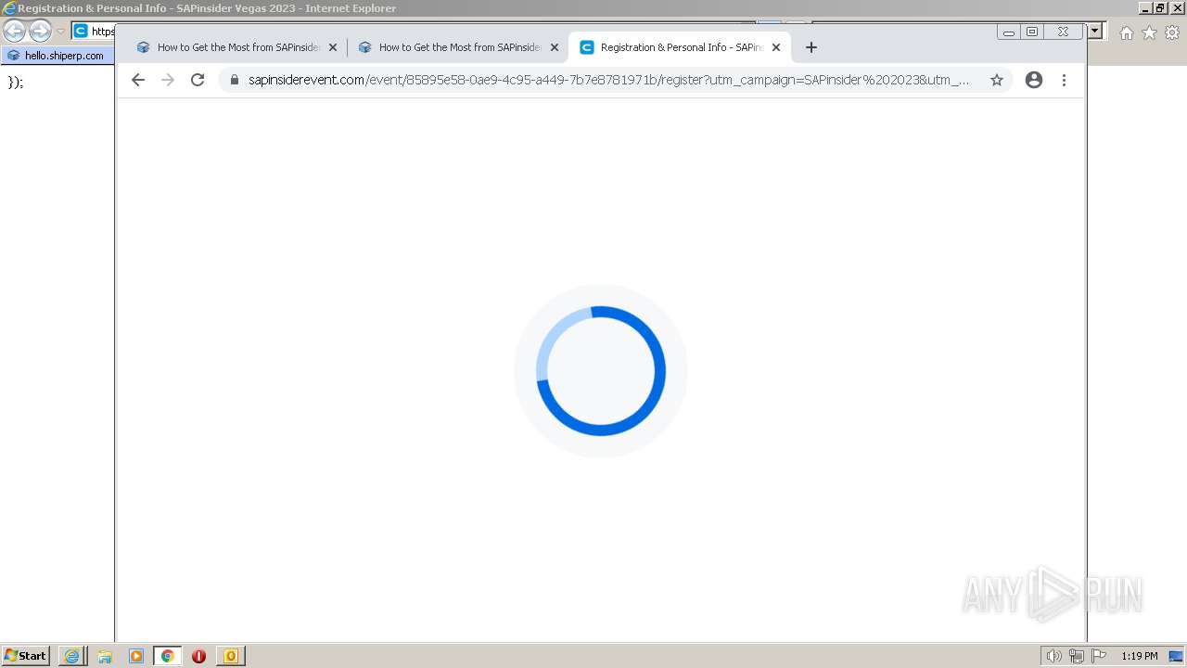Select hello.shiperp.com tab in Internet Explorer

click(57, 56)
